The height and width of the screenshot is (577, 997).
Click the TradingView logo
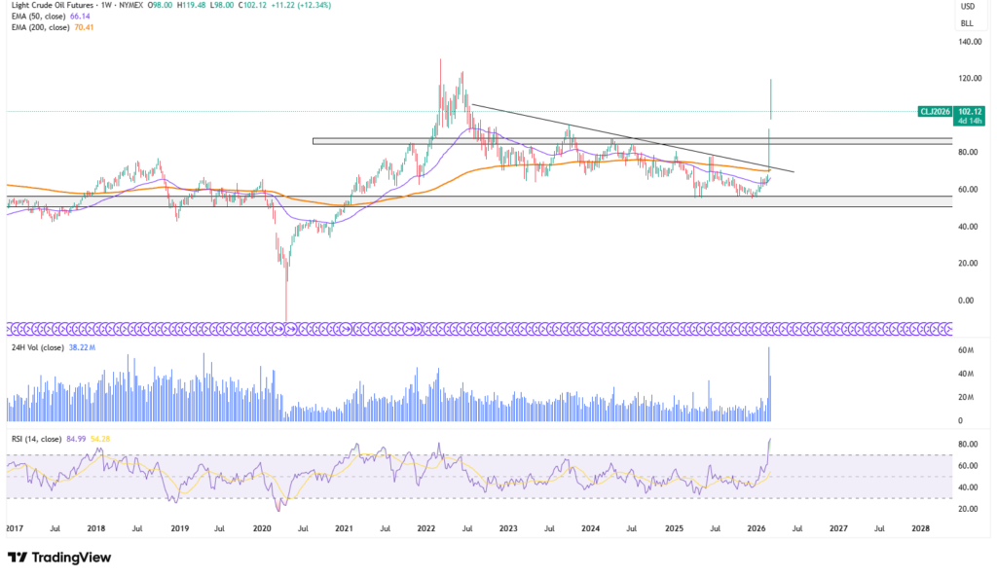pos(59,558)
